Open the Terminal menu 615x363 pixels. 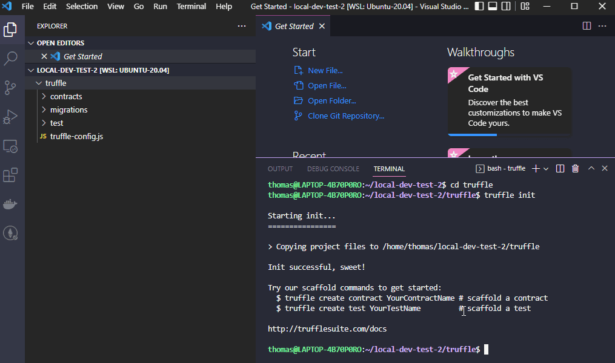[x=191, y=6]
